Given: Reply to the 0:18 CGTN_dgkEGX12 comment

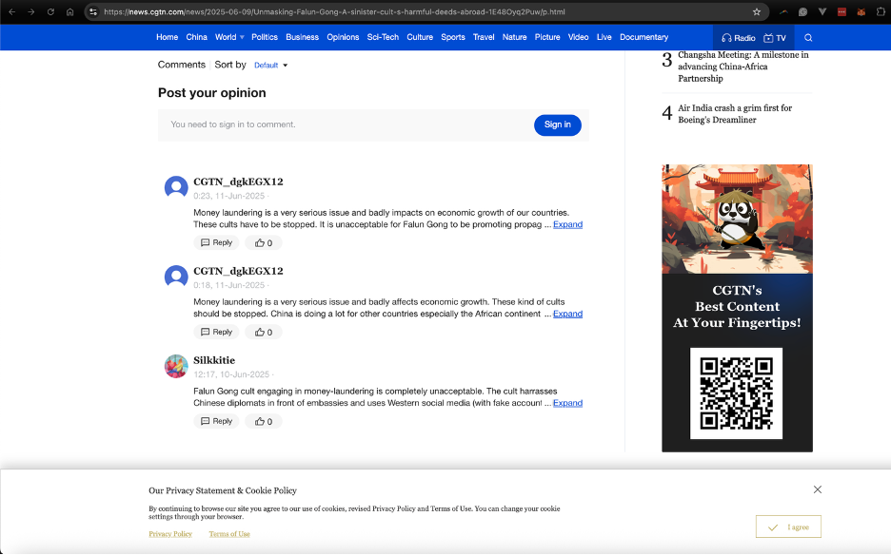Looking at the screenshot, I should pos(216,332).
